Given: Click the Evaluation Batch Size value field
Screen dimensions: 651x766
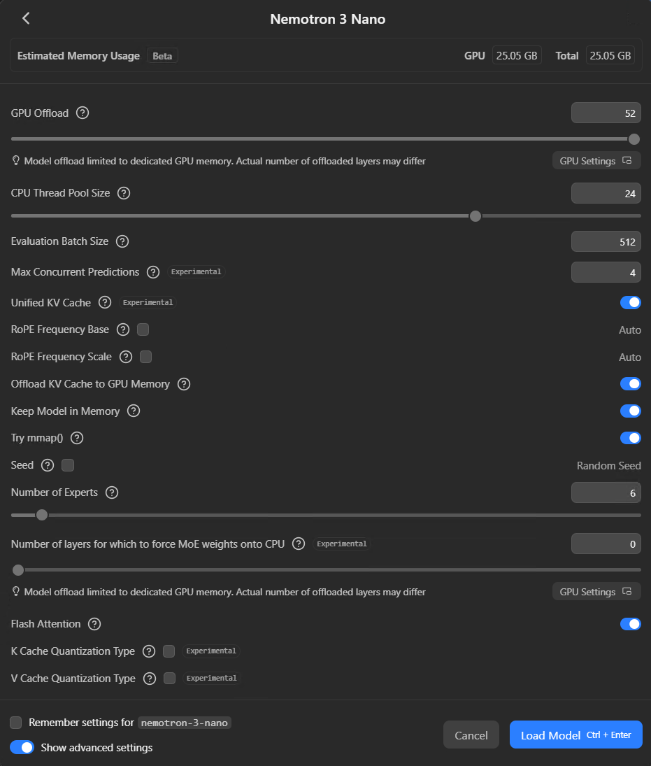Looking at the screenshot, I should 606,241.
